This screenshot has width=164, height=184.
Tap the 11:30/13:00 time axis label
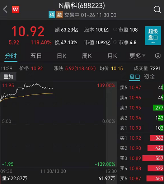(53, 171)
